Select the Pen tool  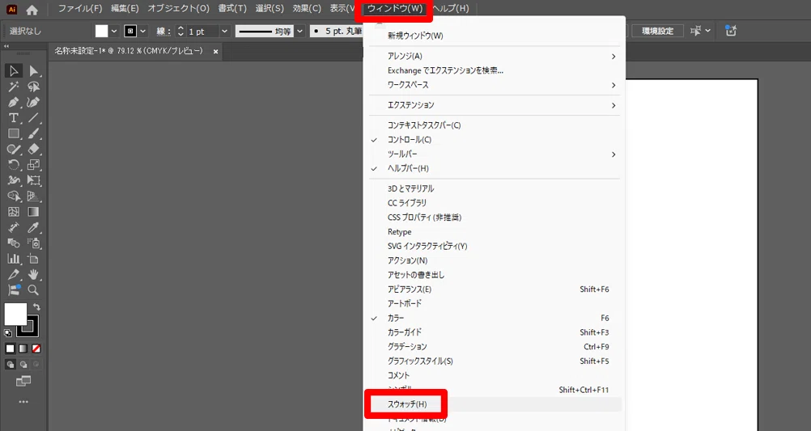pos(14,103)
